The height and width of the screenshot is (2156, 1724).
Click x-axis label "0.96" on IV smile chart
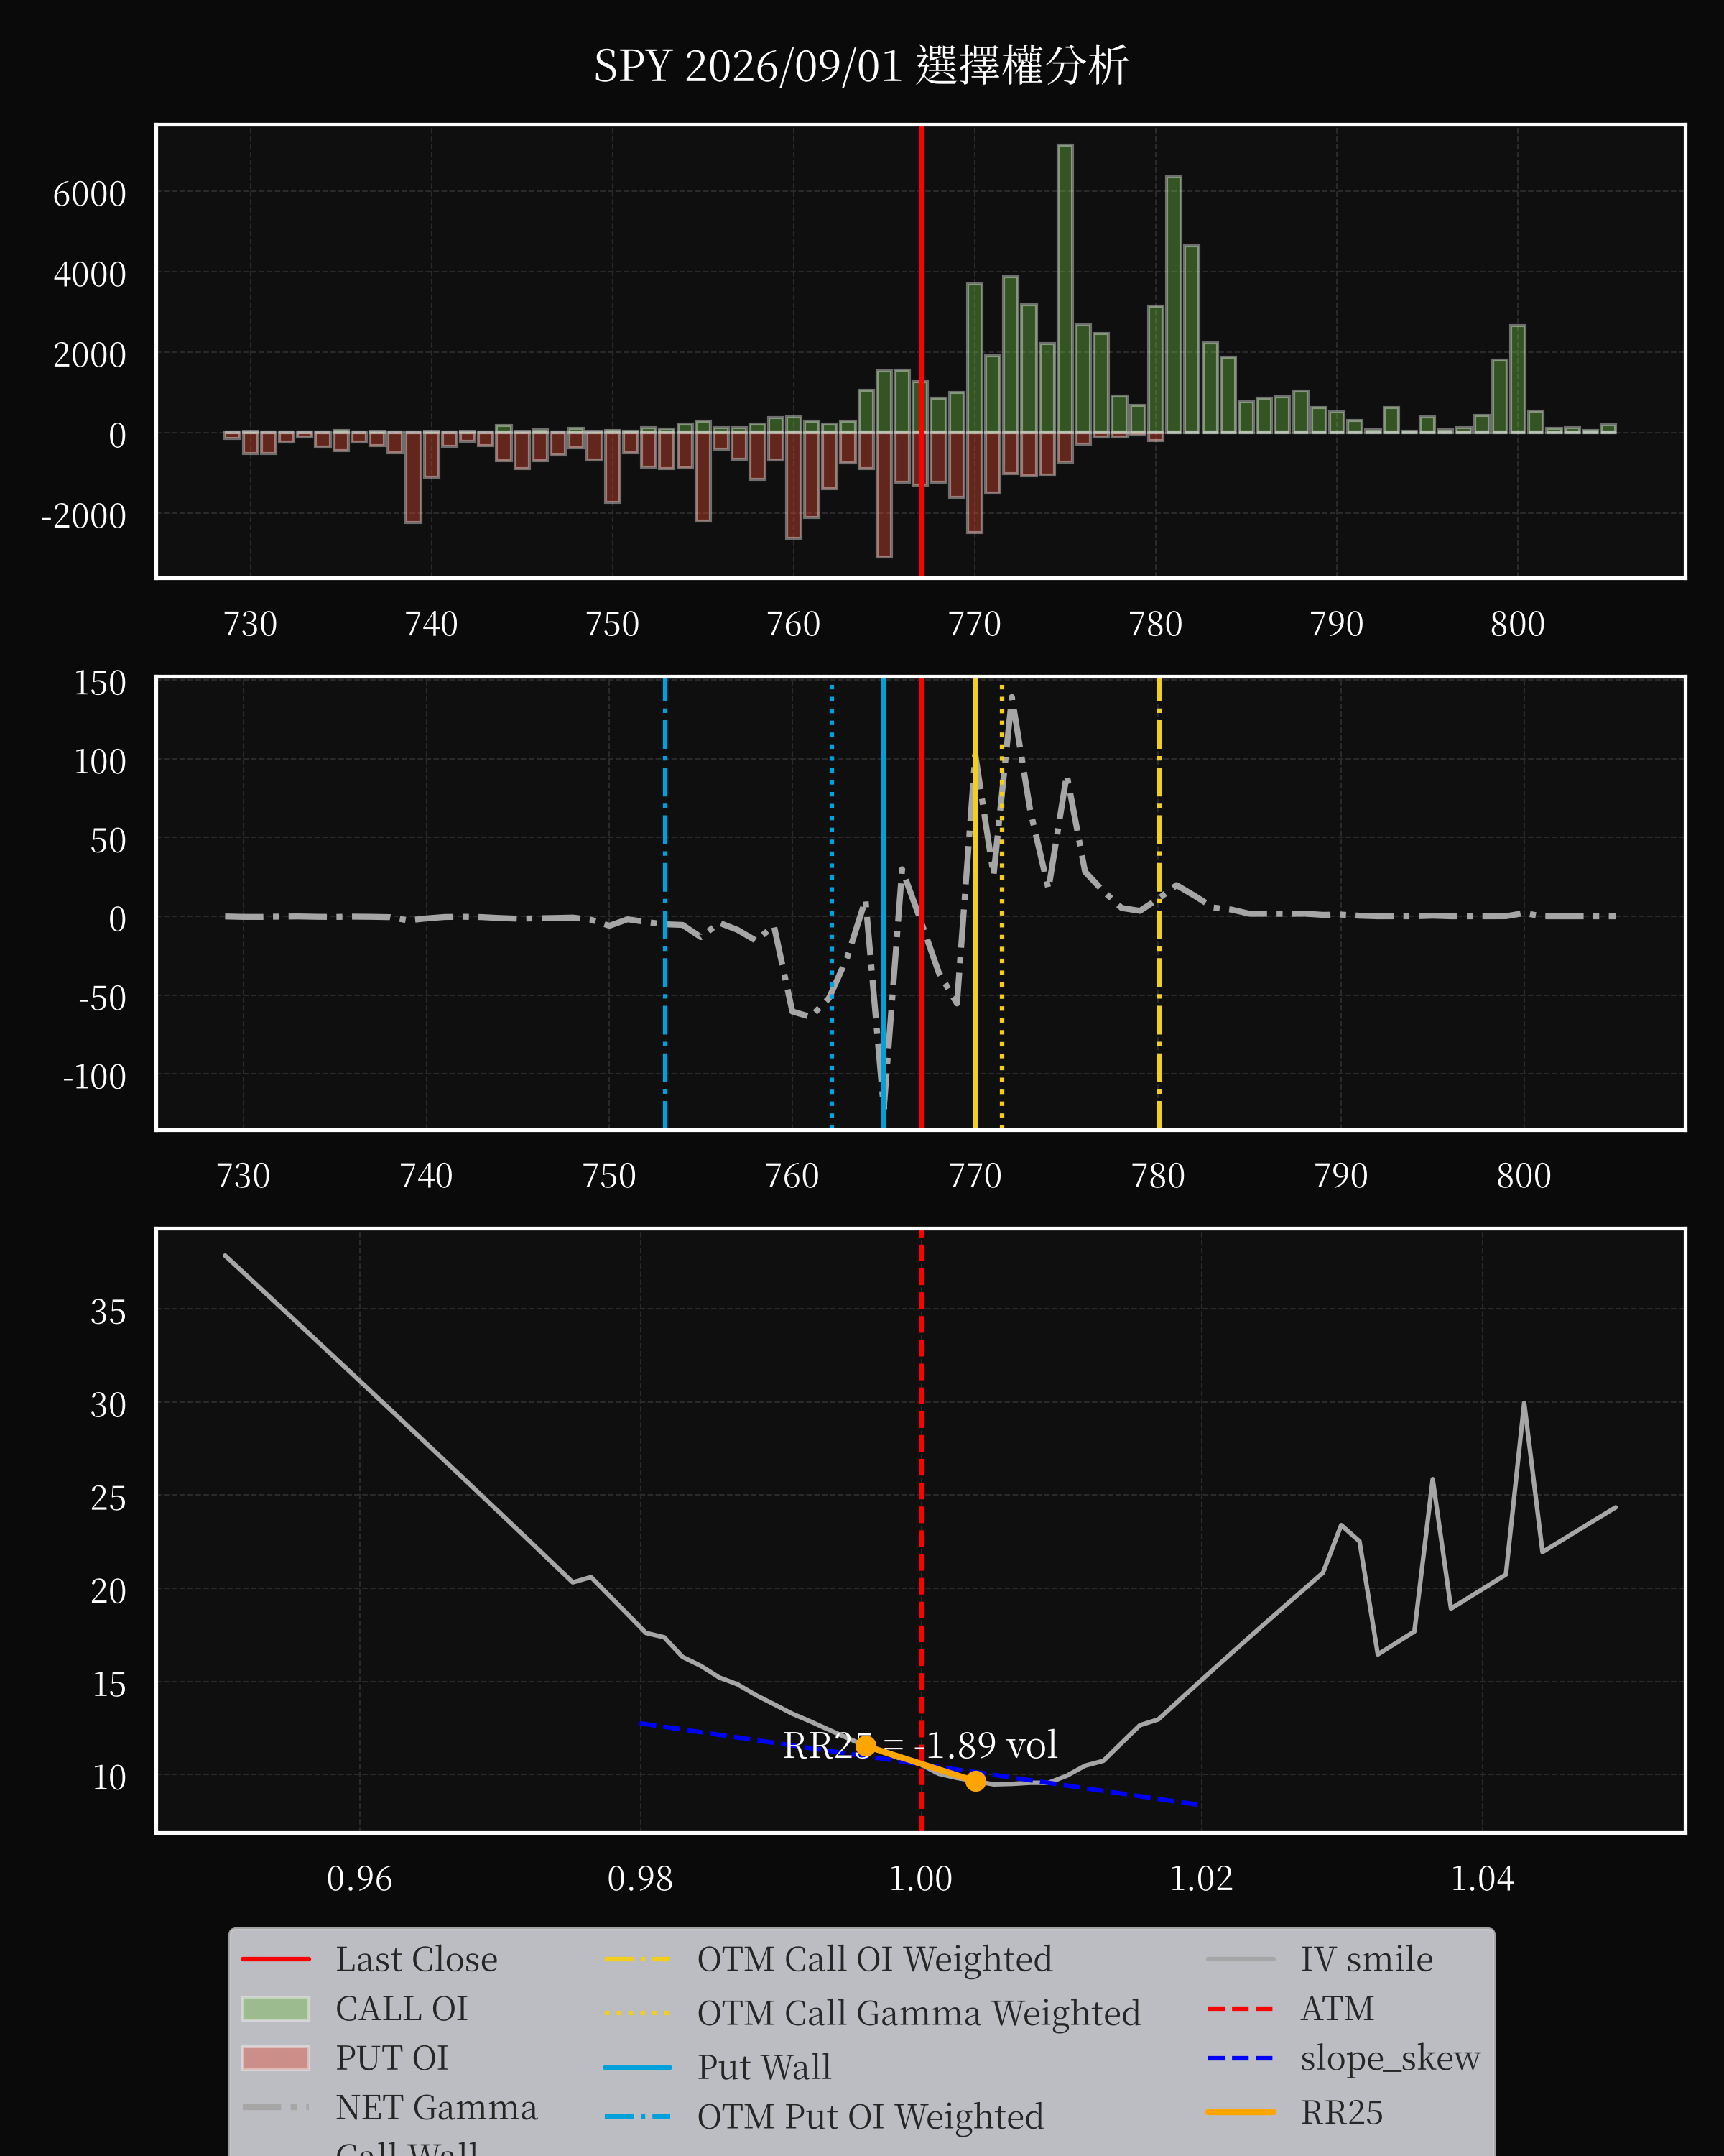pos(360,1878)
